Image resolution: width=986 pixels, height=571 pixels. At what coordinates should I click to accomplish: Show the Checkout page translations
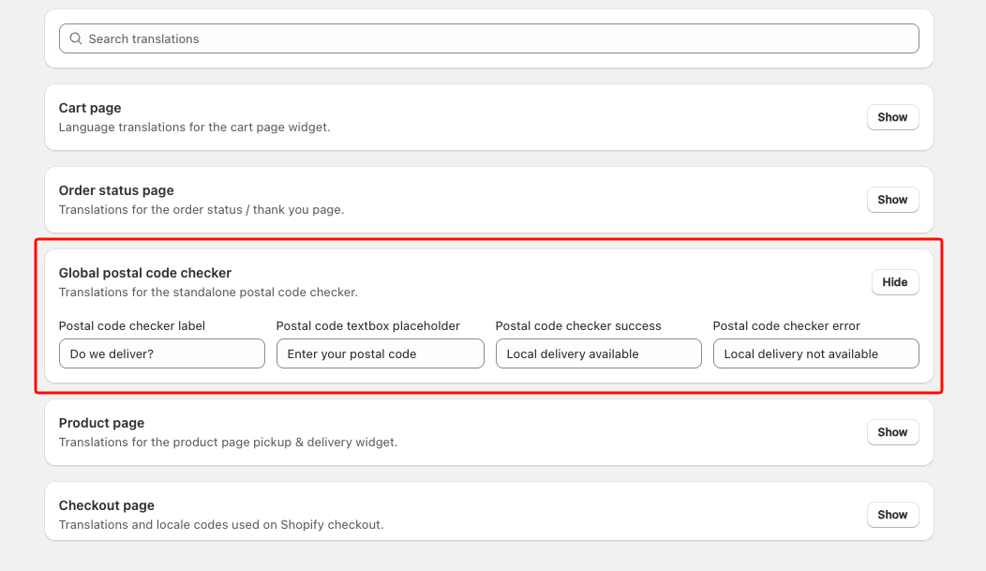coord(892,515)
